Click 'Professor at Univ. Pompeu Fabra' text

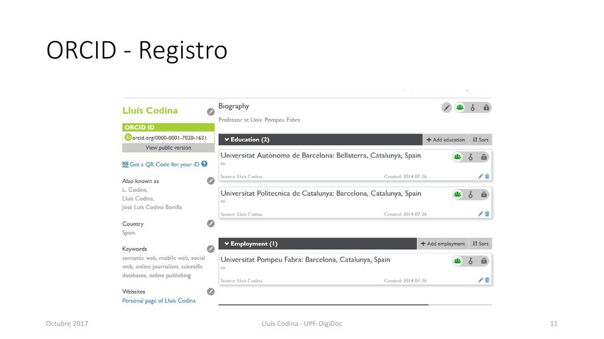[x=260, y=120]
